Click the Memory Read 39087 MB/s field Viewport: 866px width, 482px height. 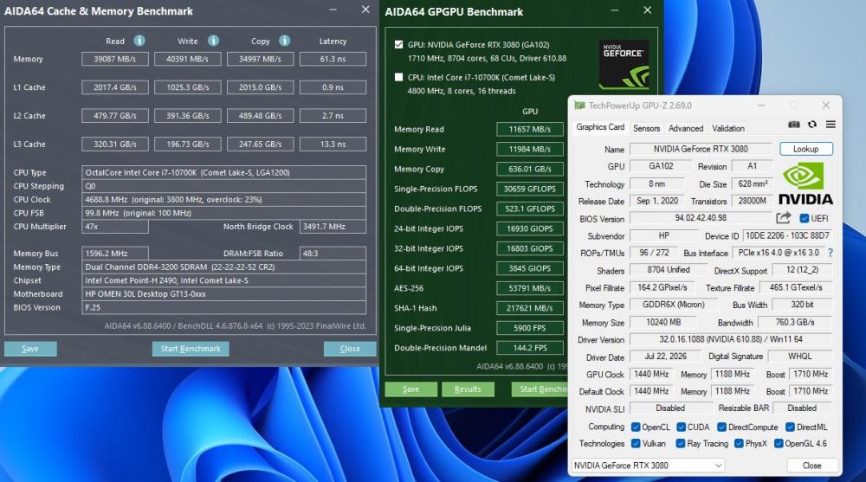click(115, 59)
